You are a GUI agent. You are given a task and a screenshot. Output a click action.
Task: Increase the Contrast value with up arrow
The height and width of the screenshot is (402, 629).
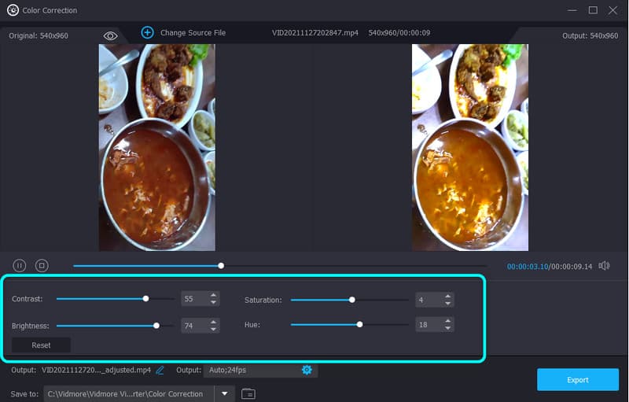(213, 296)
